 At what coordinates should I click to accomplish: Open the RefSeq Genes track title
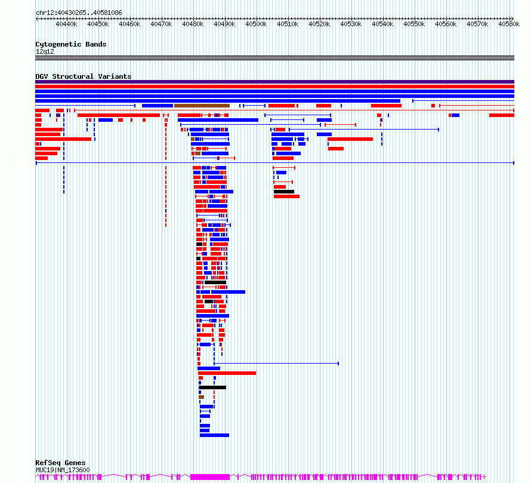coord(60,463)
